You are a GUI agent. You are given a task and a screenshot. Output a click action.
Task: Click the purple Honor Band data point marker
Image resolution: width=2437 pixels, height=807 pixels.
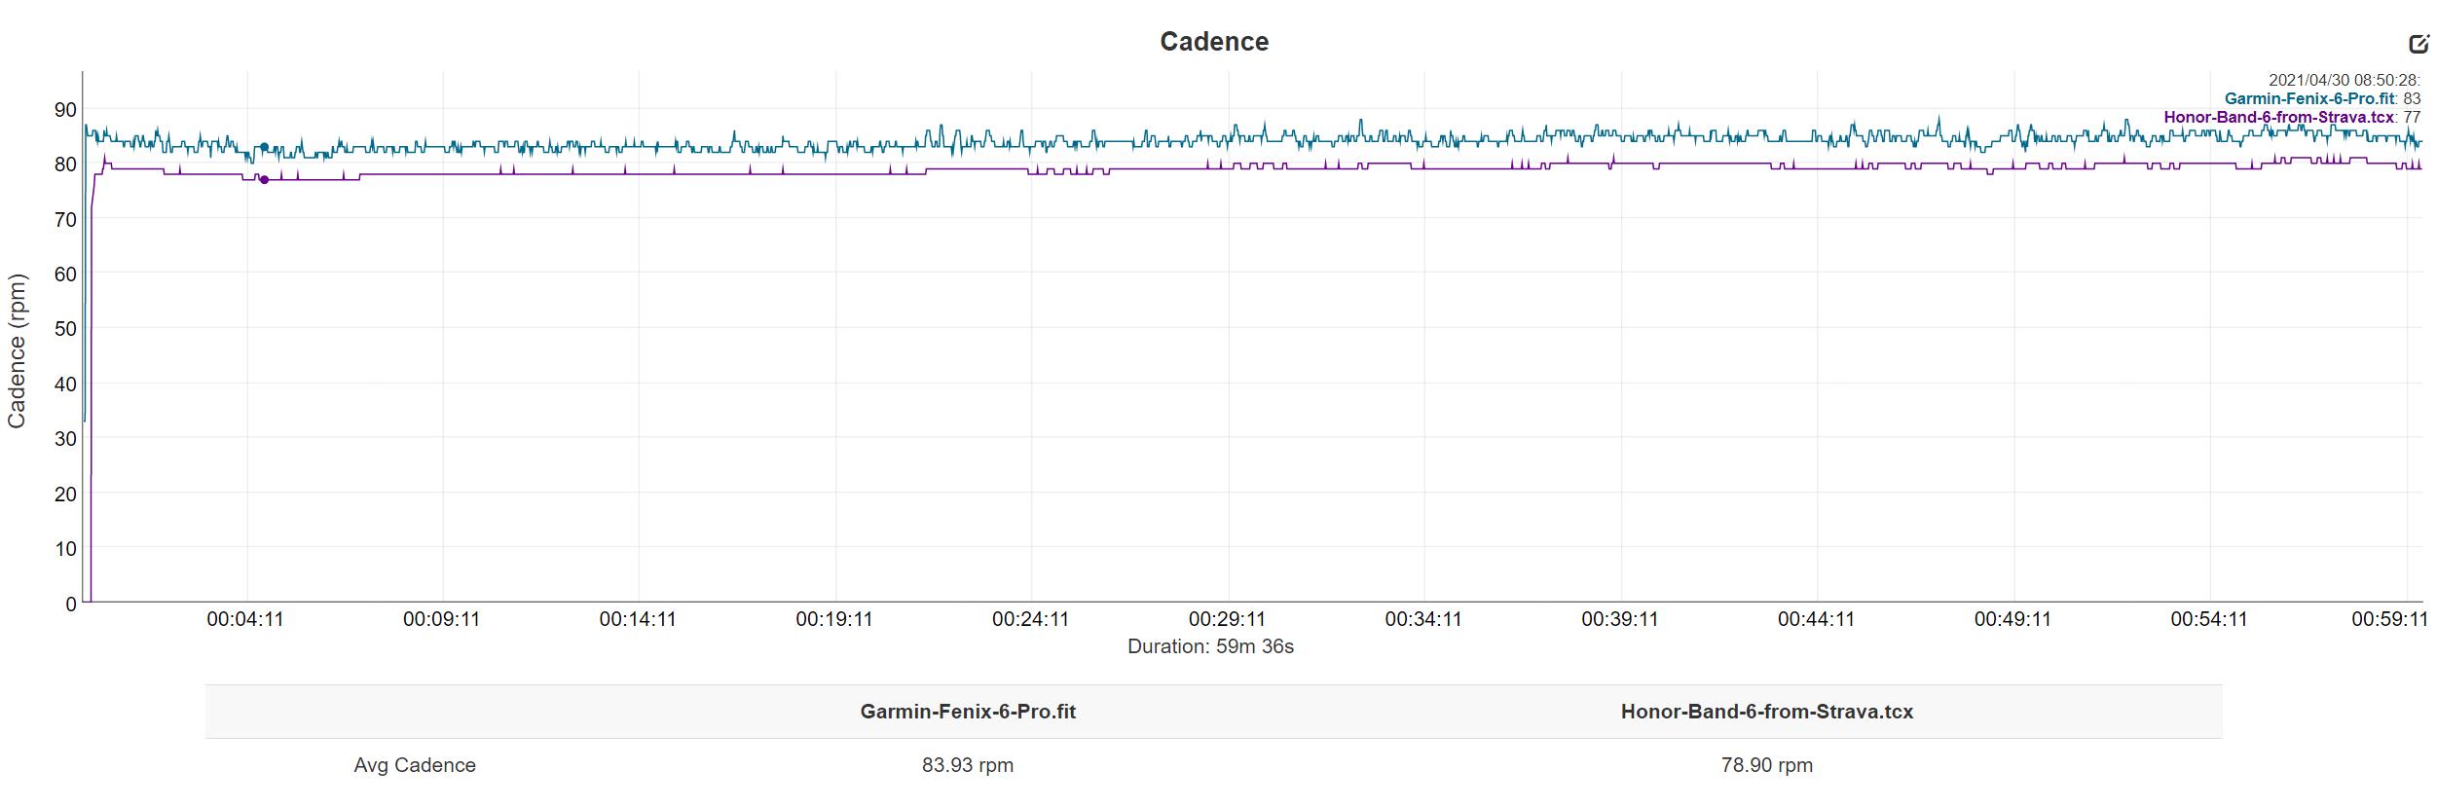(x=264, y=180)
